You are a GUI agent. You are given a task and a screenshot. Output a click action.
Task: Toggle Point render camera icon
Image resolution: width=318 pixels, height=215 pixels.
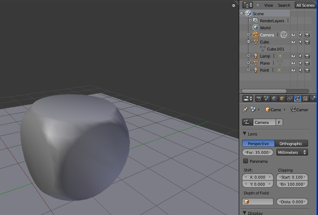click(307, 70)
